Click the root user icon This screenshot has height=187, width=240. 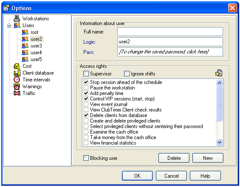click(25, 32)
